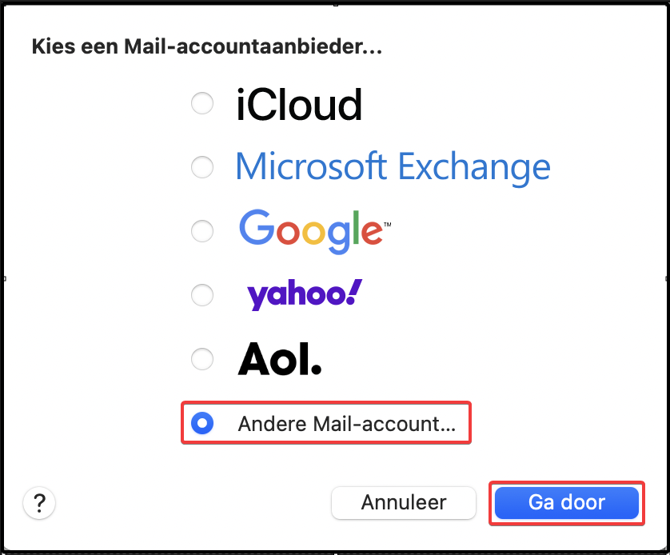Click the colorful Google logo
The width and height of the screenshot is (670, 555).
click(315, 231)
